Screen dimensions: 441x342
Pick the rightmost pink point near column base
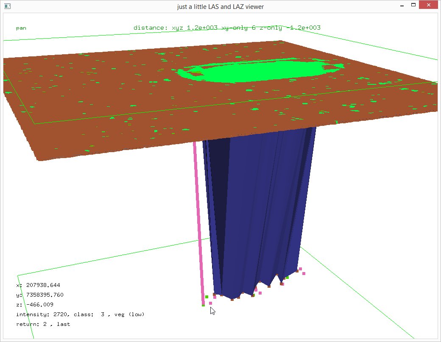tap(304, 273)
